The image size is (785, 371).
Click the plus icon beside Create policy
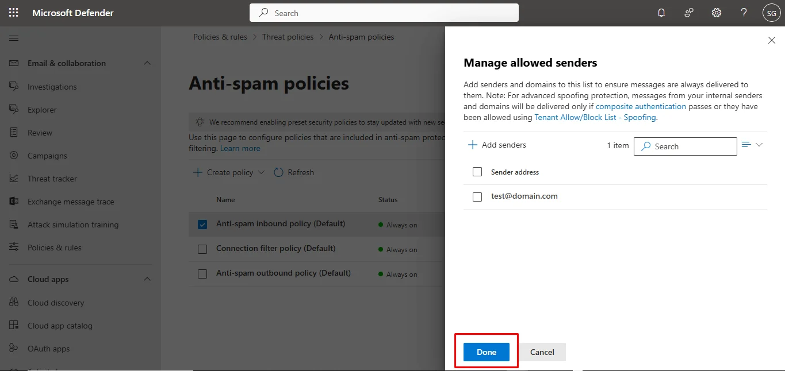[197, 172]
